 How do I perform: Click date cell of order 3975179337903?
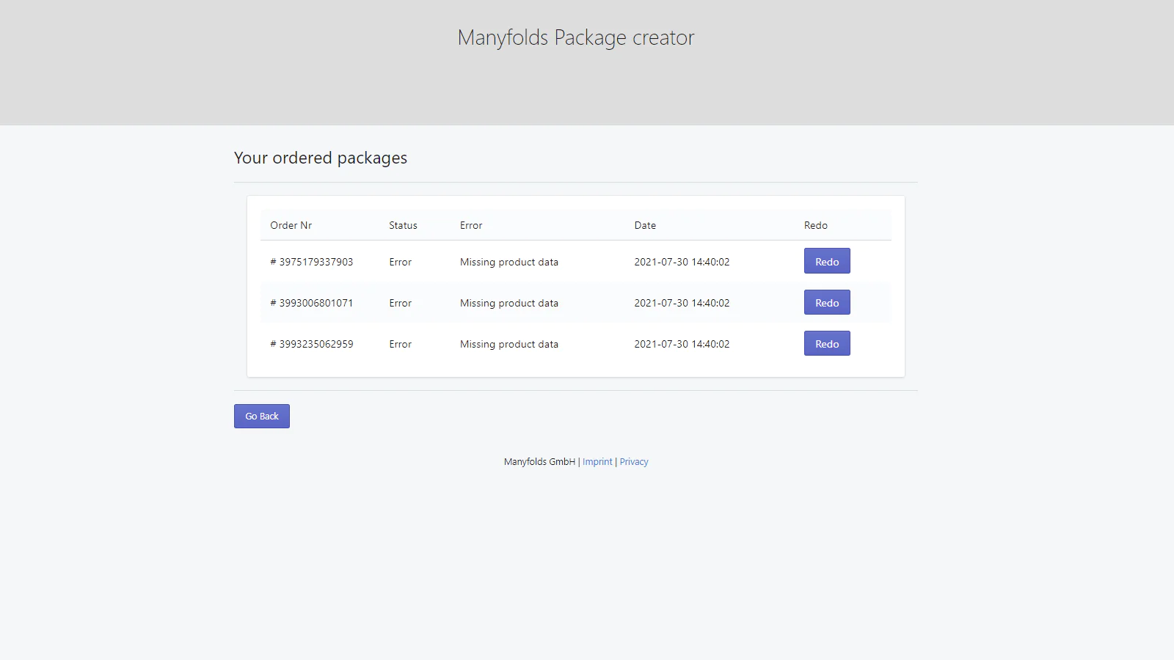(682, 262)
